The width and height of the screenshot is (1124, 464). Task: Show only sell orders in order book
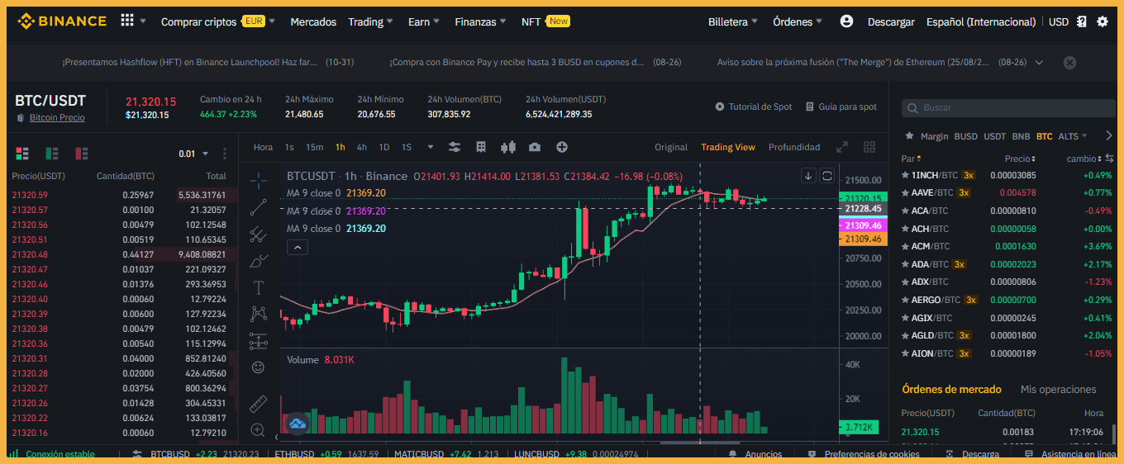click(81, 154)
